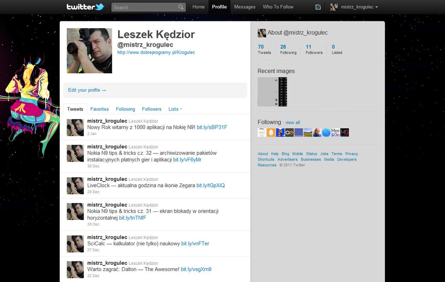Click the search magnifier icon
445x282 pixels.
181,7
